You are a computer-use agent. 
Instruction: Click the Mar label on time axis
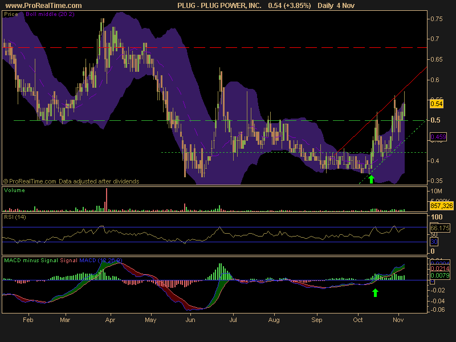click(65, 320)
